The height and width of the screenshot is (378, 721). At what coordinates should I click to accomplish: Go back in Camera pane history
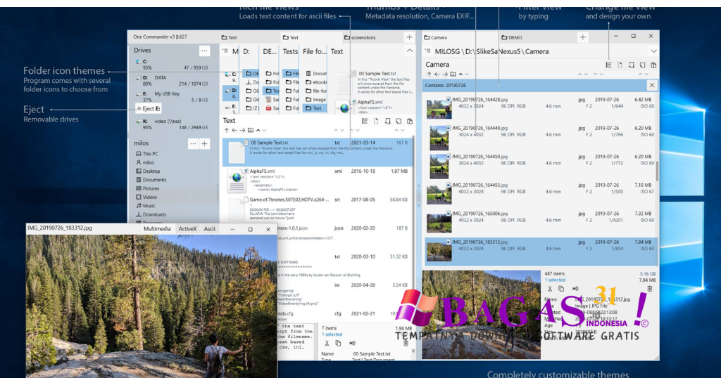(437, 74)
